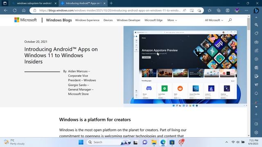Open the Windows Blogs home link
Screen dimensions: 262x147
(59, 20)
